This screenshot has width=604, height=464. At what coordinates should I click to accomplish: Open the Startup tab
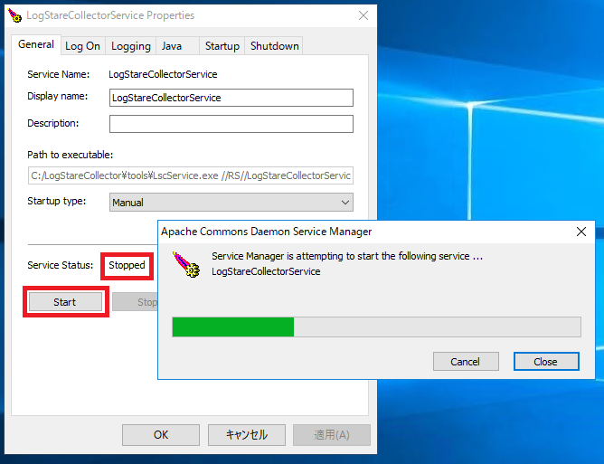point(222,46)
